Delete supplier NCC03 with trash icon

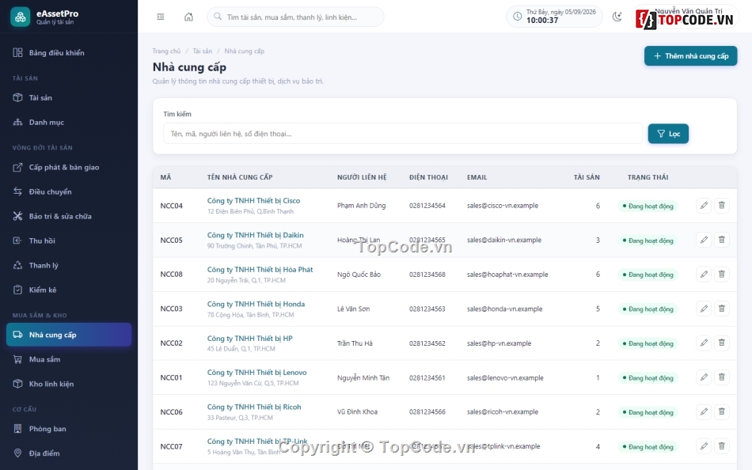click(721, 309)
